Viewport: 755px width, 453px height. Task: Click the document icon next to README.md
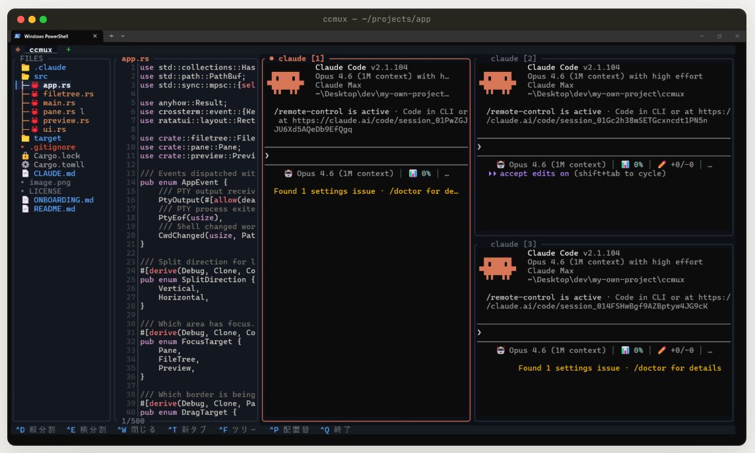26,209
